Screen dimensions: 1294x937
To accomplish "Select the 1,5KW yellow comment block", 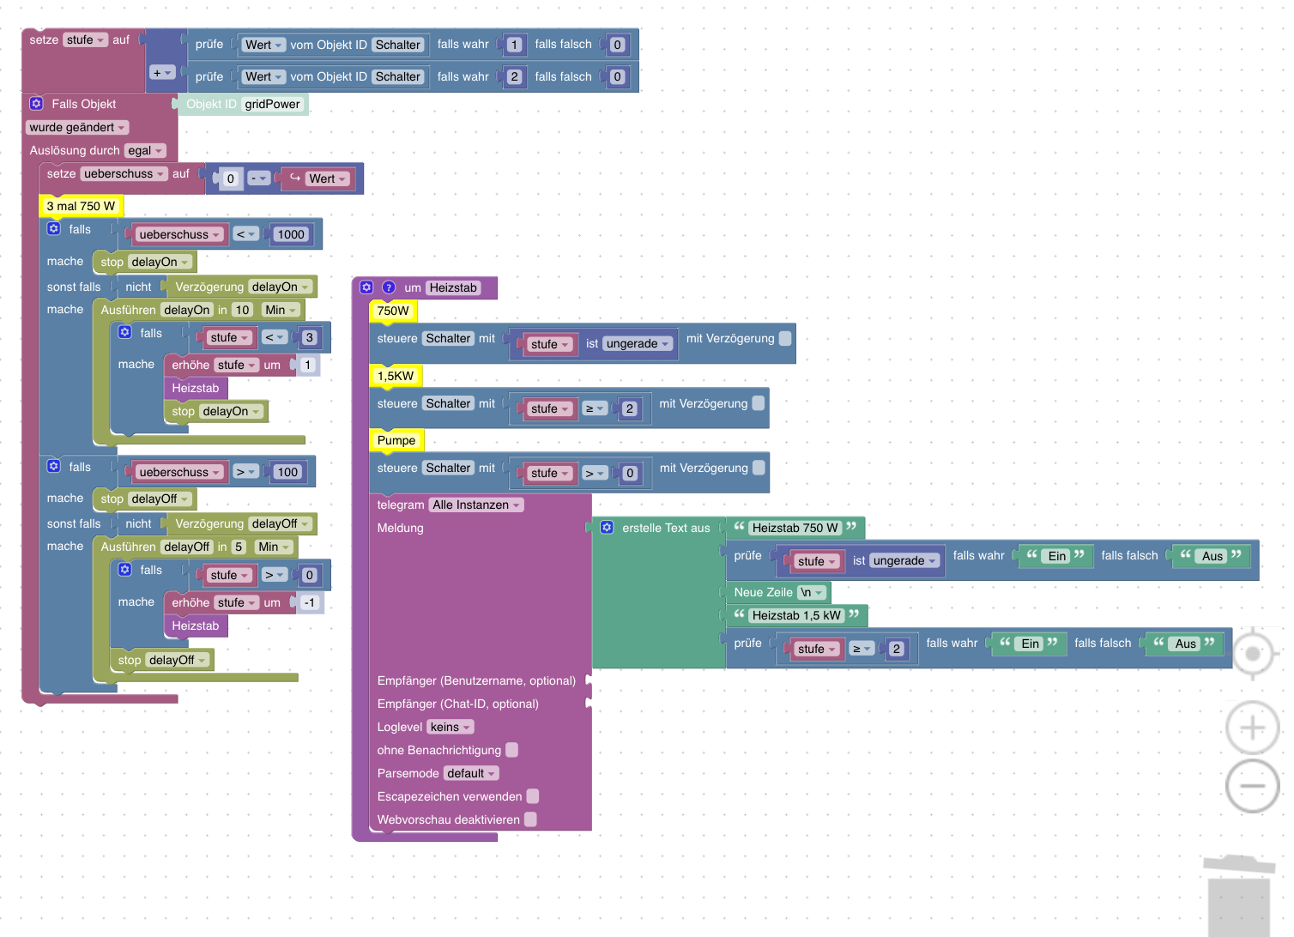I will pyautogui.click(x=396, y=376).
